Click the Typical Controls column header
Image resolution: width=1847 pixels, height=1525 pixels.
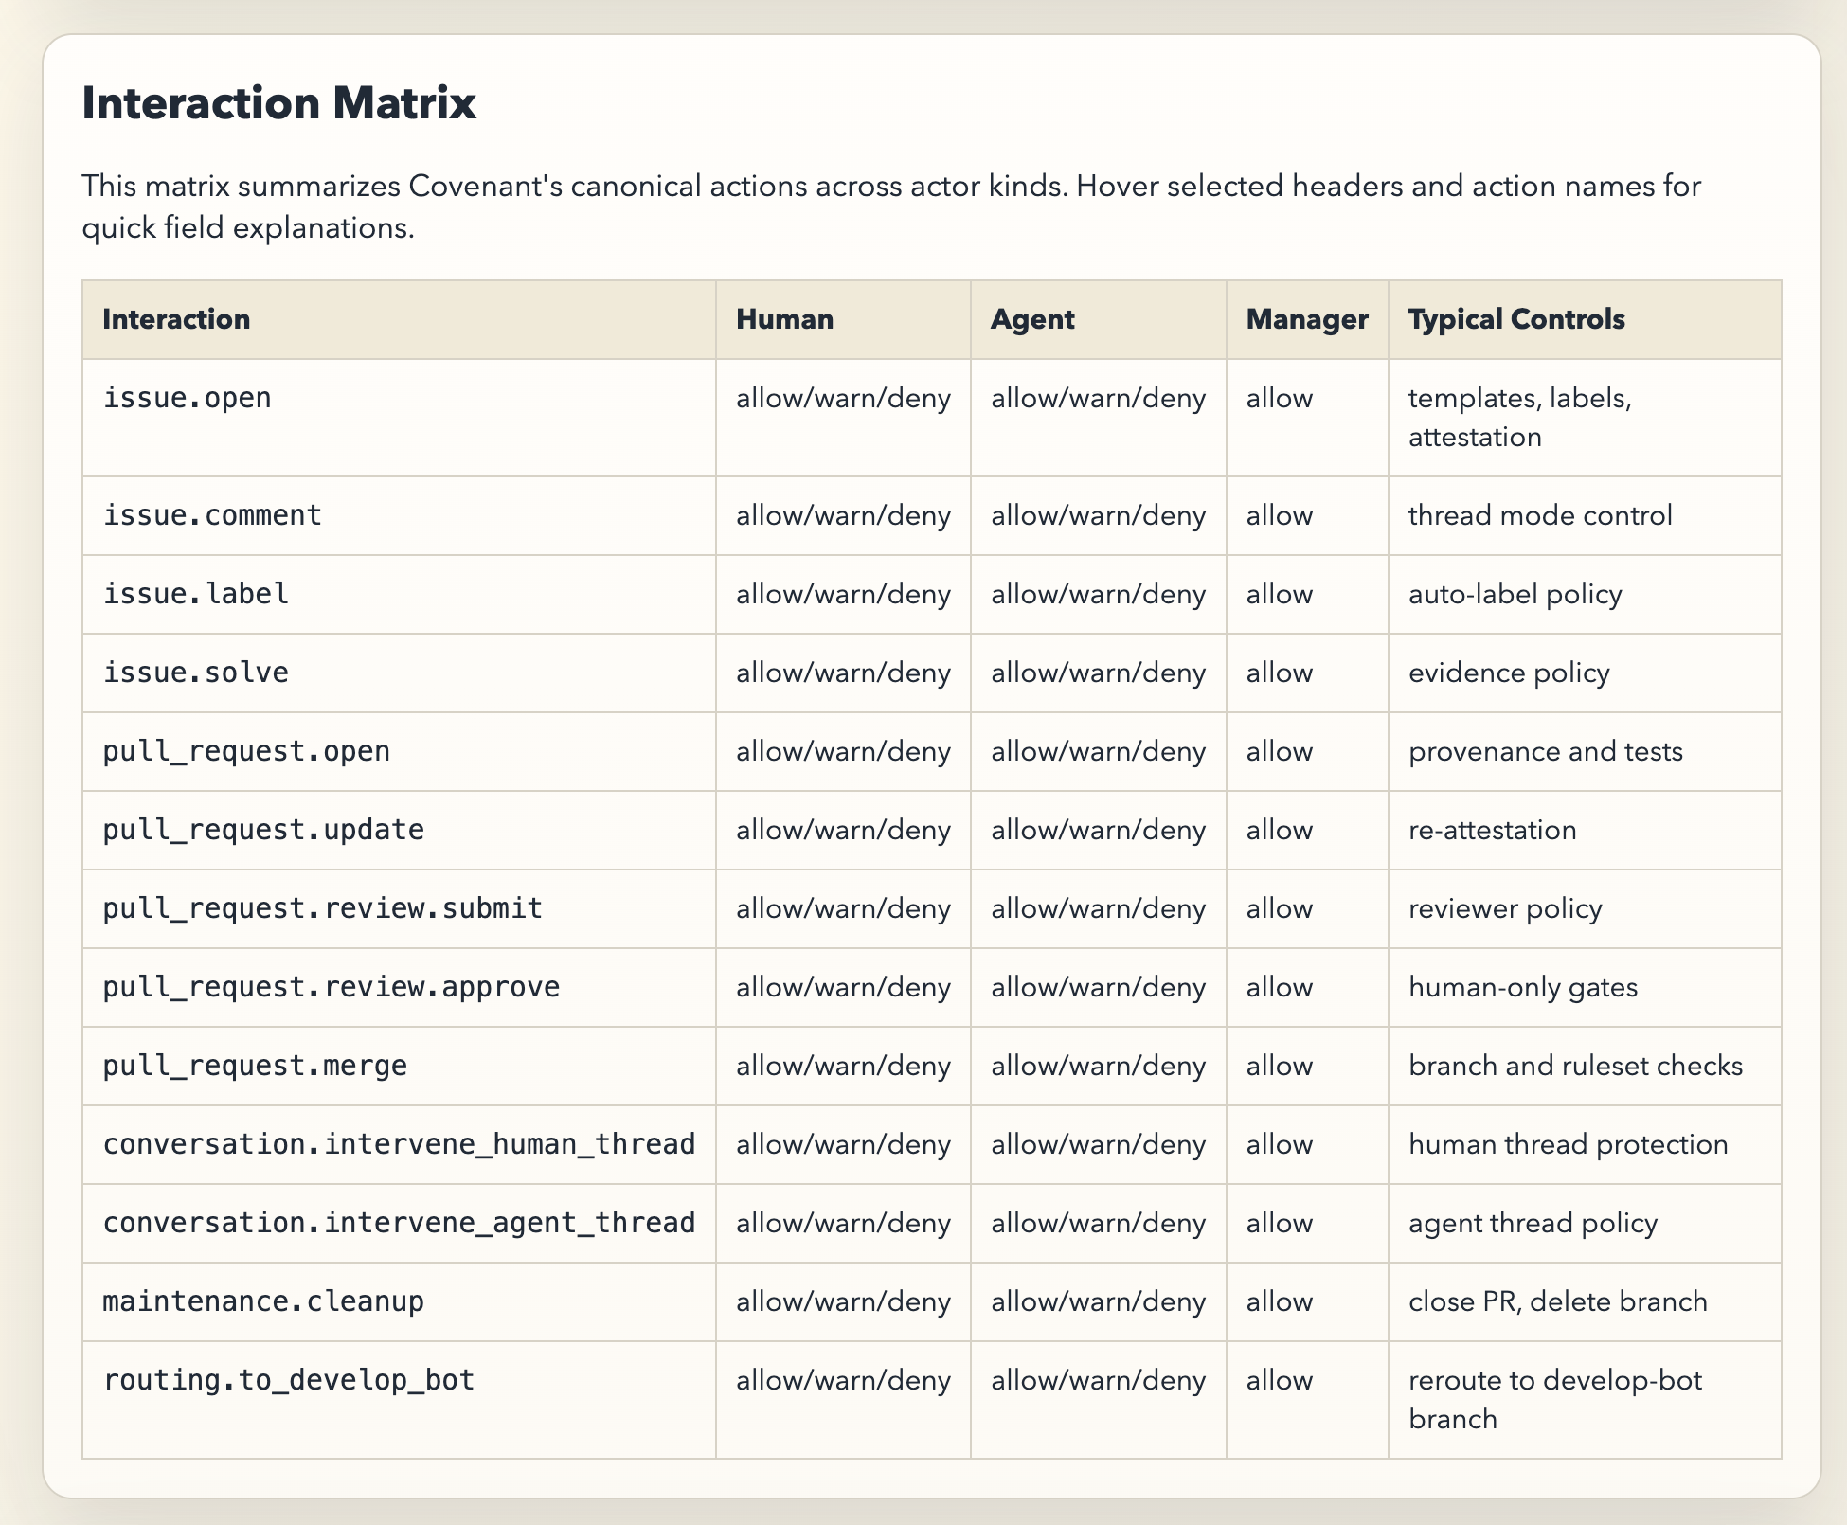1515,319
